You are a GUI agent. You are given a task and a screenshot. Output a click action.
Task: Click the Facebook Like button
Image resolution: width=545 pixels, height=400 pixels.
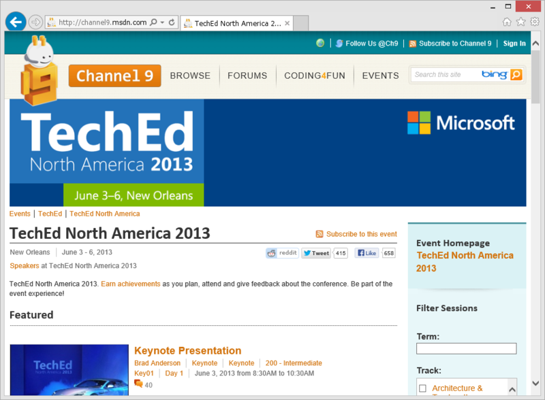coord(367,253)
